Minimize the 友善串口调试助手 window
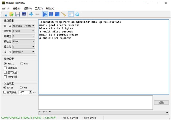 tap(148, 3)
